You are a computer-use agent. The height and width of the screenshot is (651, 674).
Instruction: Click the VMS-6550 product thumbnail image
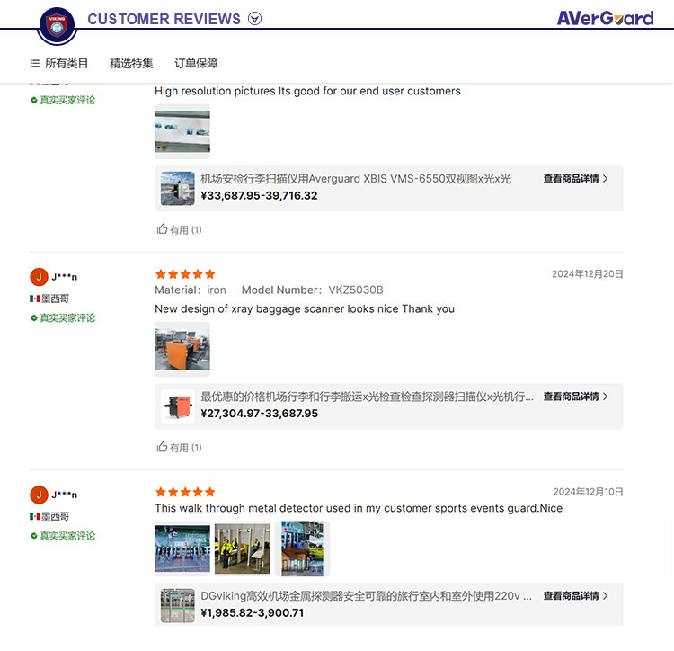point(178,188)
